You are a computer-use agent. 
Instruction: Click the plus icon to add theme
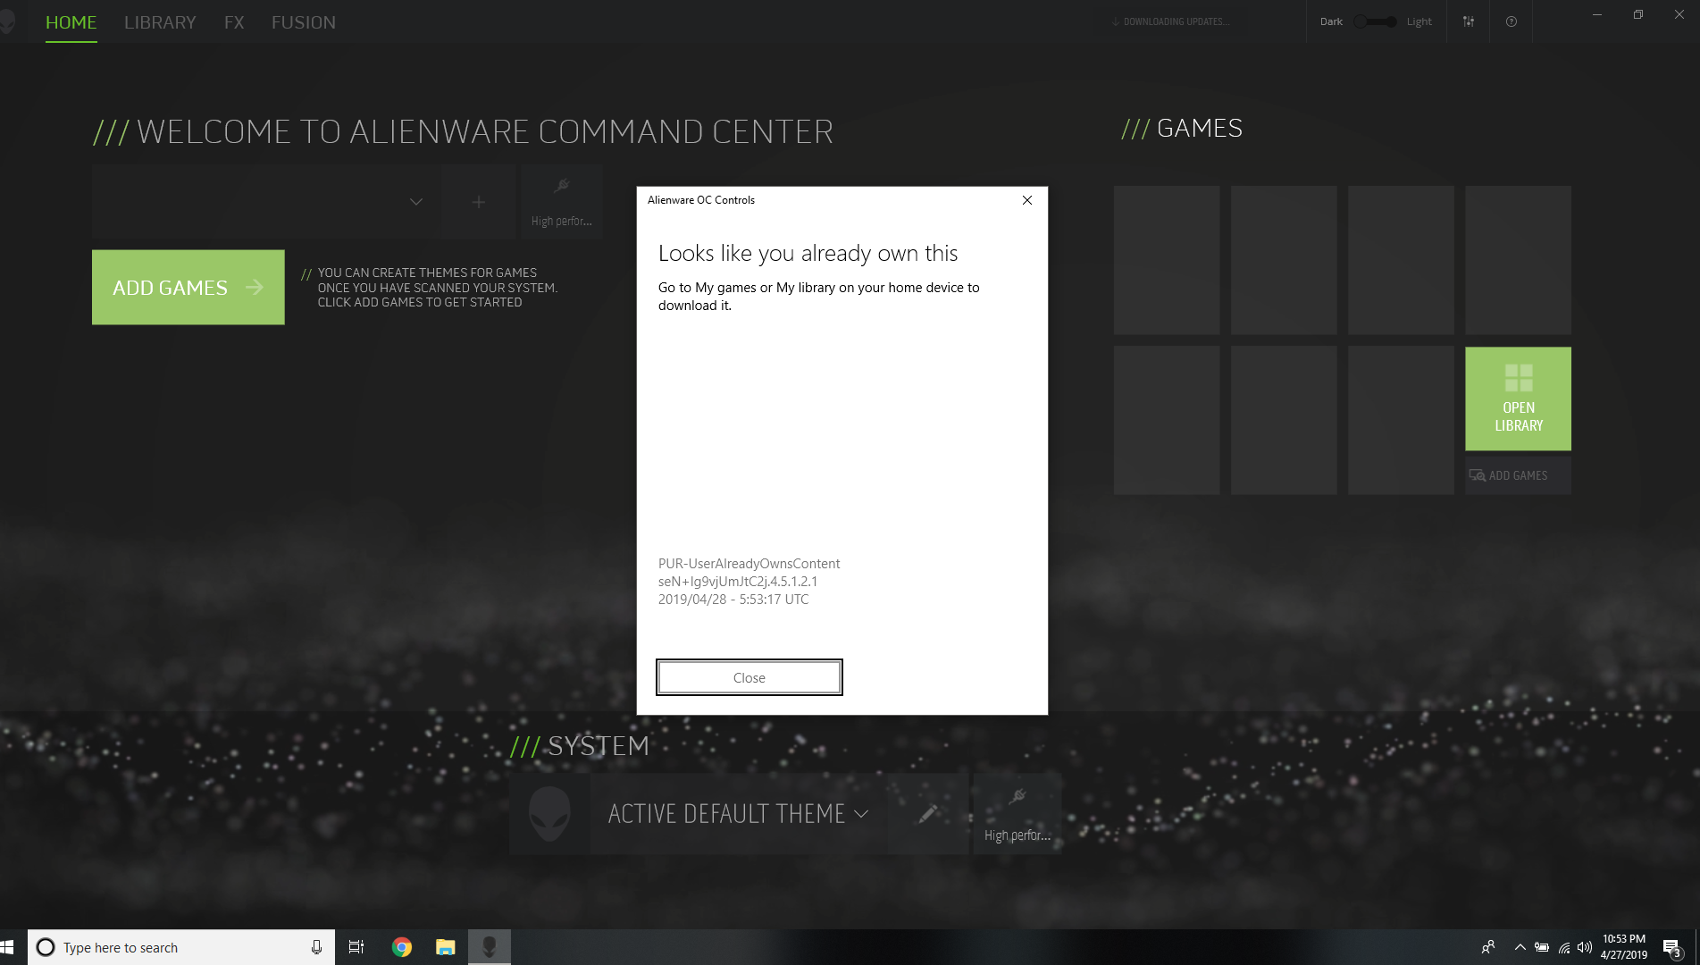pyautogui.click(x=479, y=202)
